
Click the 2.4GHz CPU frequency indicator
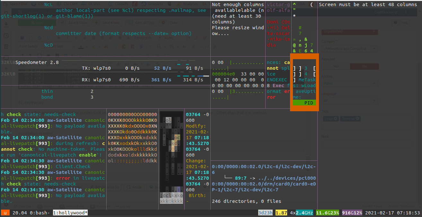305,213
